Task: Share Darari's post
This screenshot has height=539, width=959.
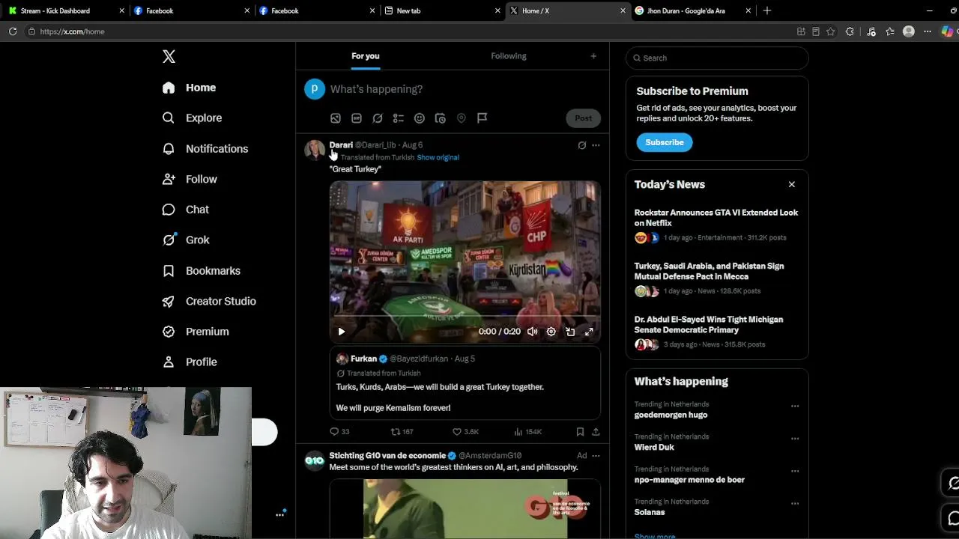Action: point(596,432)
